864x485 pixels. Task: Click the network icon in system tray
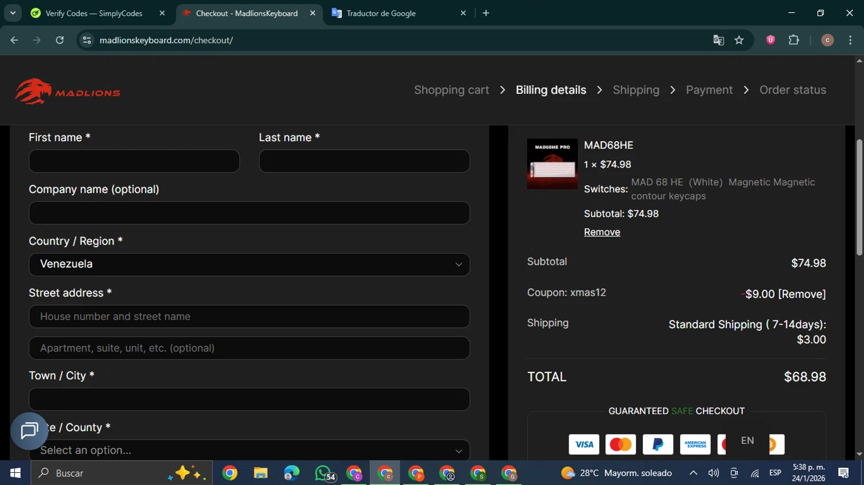point(755,473)
